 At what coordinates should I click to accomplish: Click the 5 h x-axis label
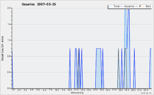pos(38,90)
